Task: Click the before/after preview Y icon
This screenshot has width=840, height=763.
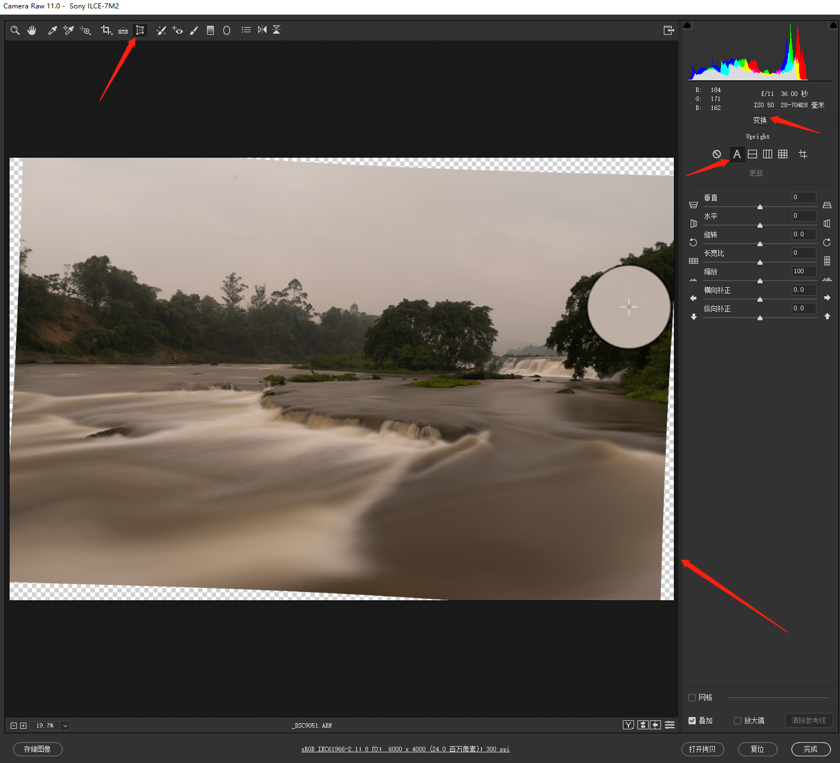Action: 628,725
